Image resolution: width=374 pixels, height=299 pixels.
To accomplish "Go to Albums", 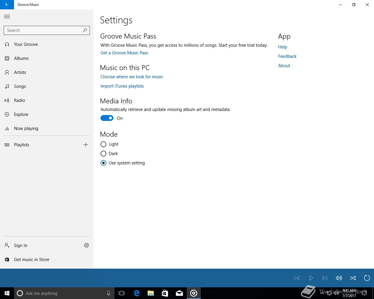I will (x=47, y=58).
